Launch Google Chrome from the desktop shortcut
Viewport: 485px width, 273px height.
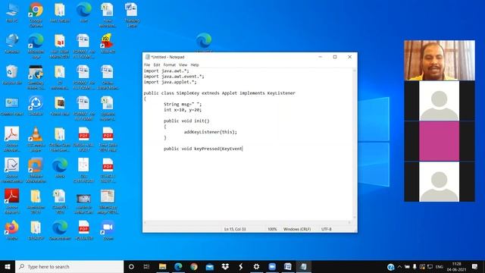tap(36, 14)
